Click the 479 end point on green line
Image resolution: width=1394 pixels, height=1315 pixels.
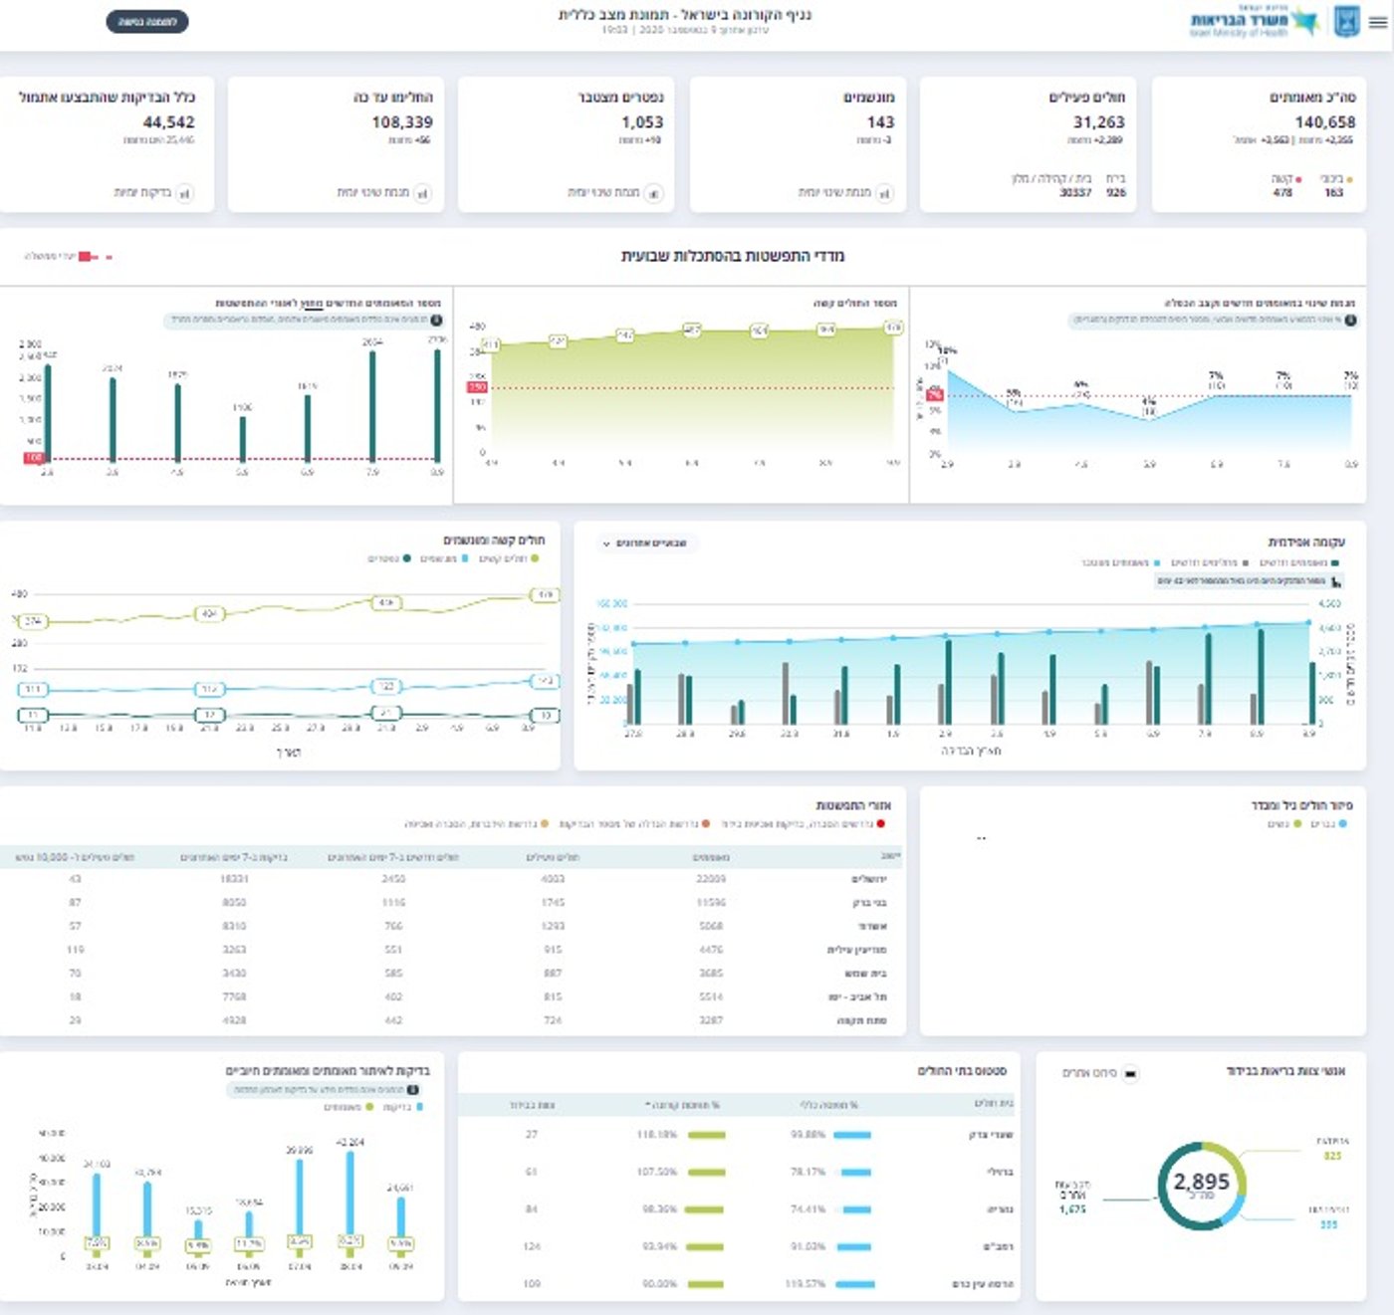[545, 595]
